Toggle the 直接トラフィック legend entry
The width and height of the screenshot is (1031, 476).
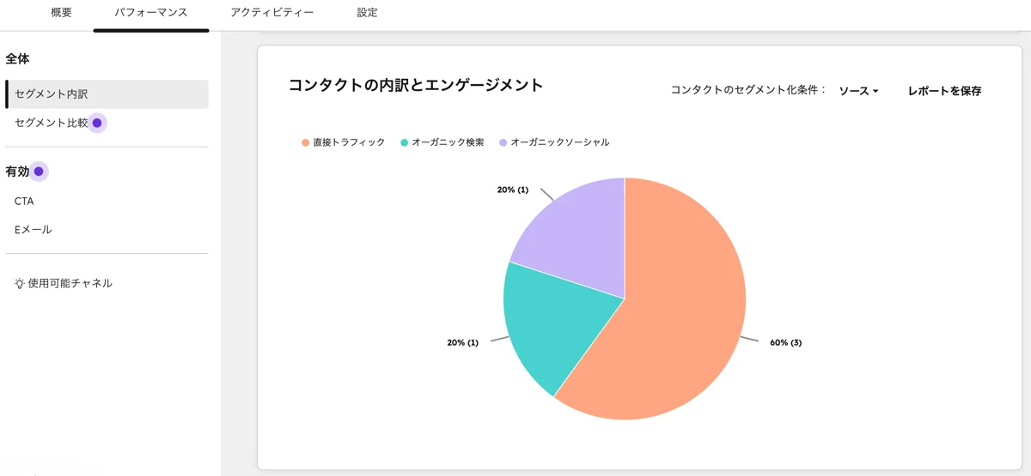point(343,142)
